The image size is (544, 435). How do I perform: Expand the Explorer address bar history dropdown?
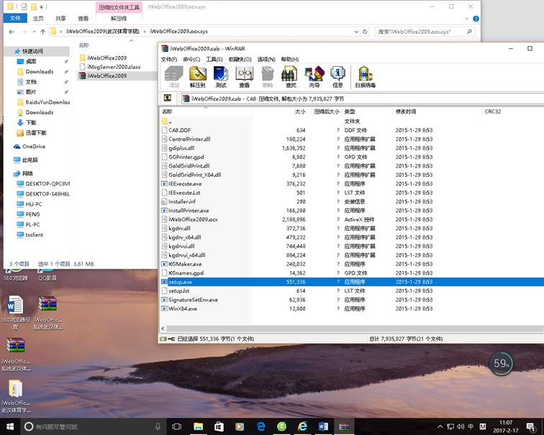356,32
